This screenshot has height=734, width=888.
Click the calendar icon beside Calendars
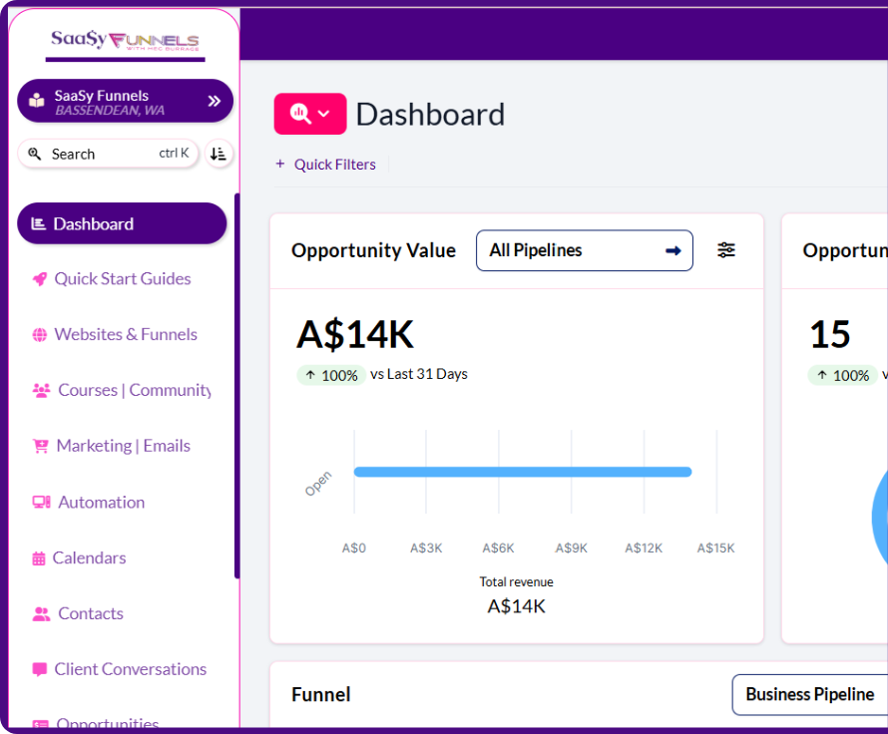tap(39, 558)
